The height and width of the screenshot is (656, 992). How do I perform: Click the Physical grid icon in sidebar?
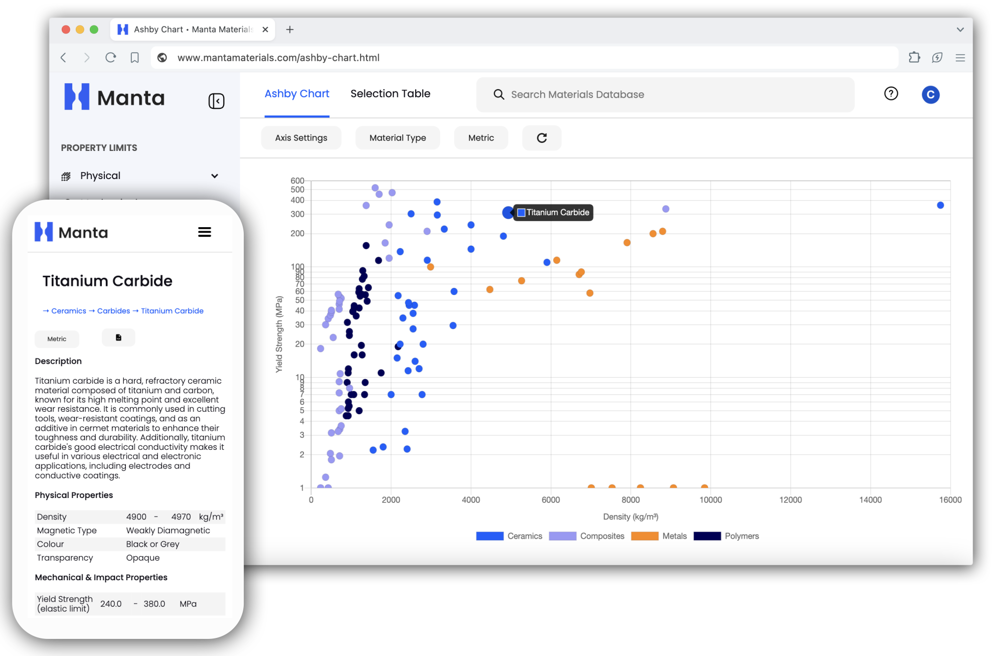[66, 176]
